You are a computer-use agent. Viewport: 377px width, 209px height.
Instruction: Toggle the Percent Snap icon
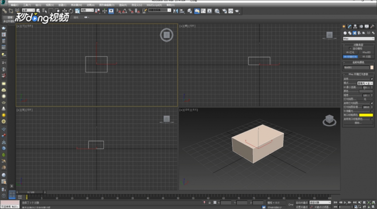point(131,11)
